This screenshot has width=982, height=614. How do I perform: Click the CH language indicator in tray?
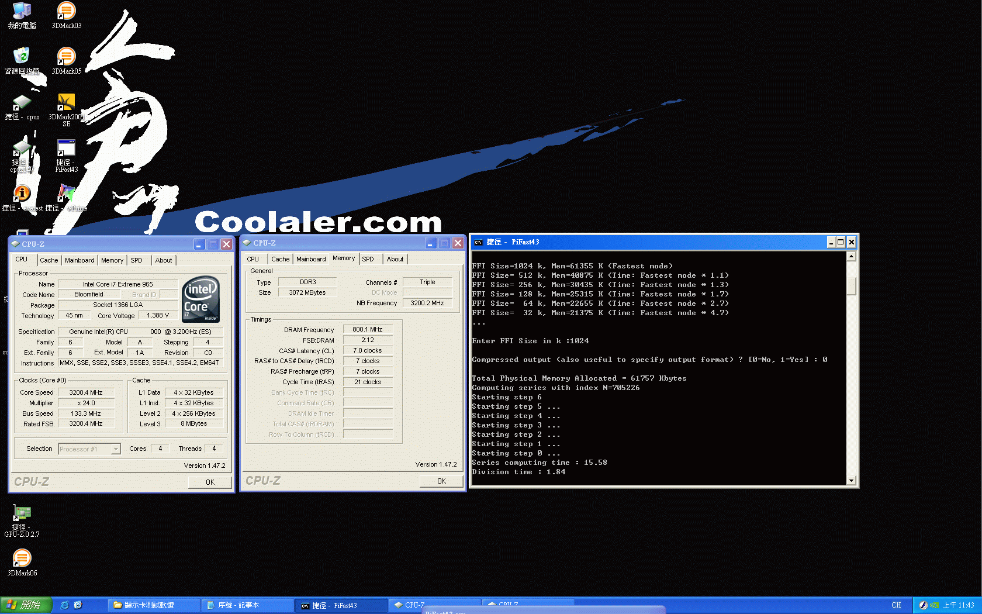pos(896,605)
